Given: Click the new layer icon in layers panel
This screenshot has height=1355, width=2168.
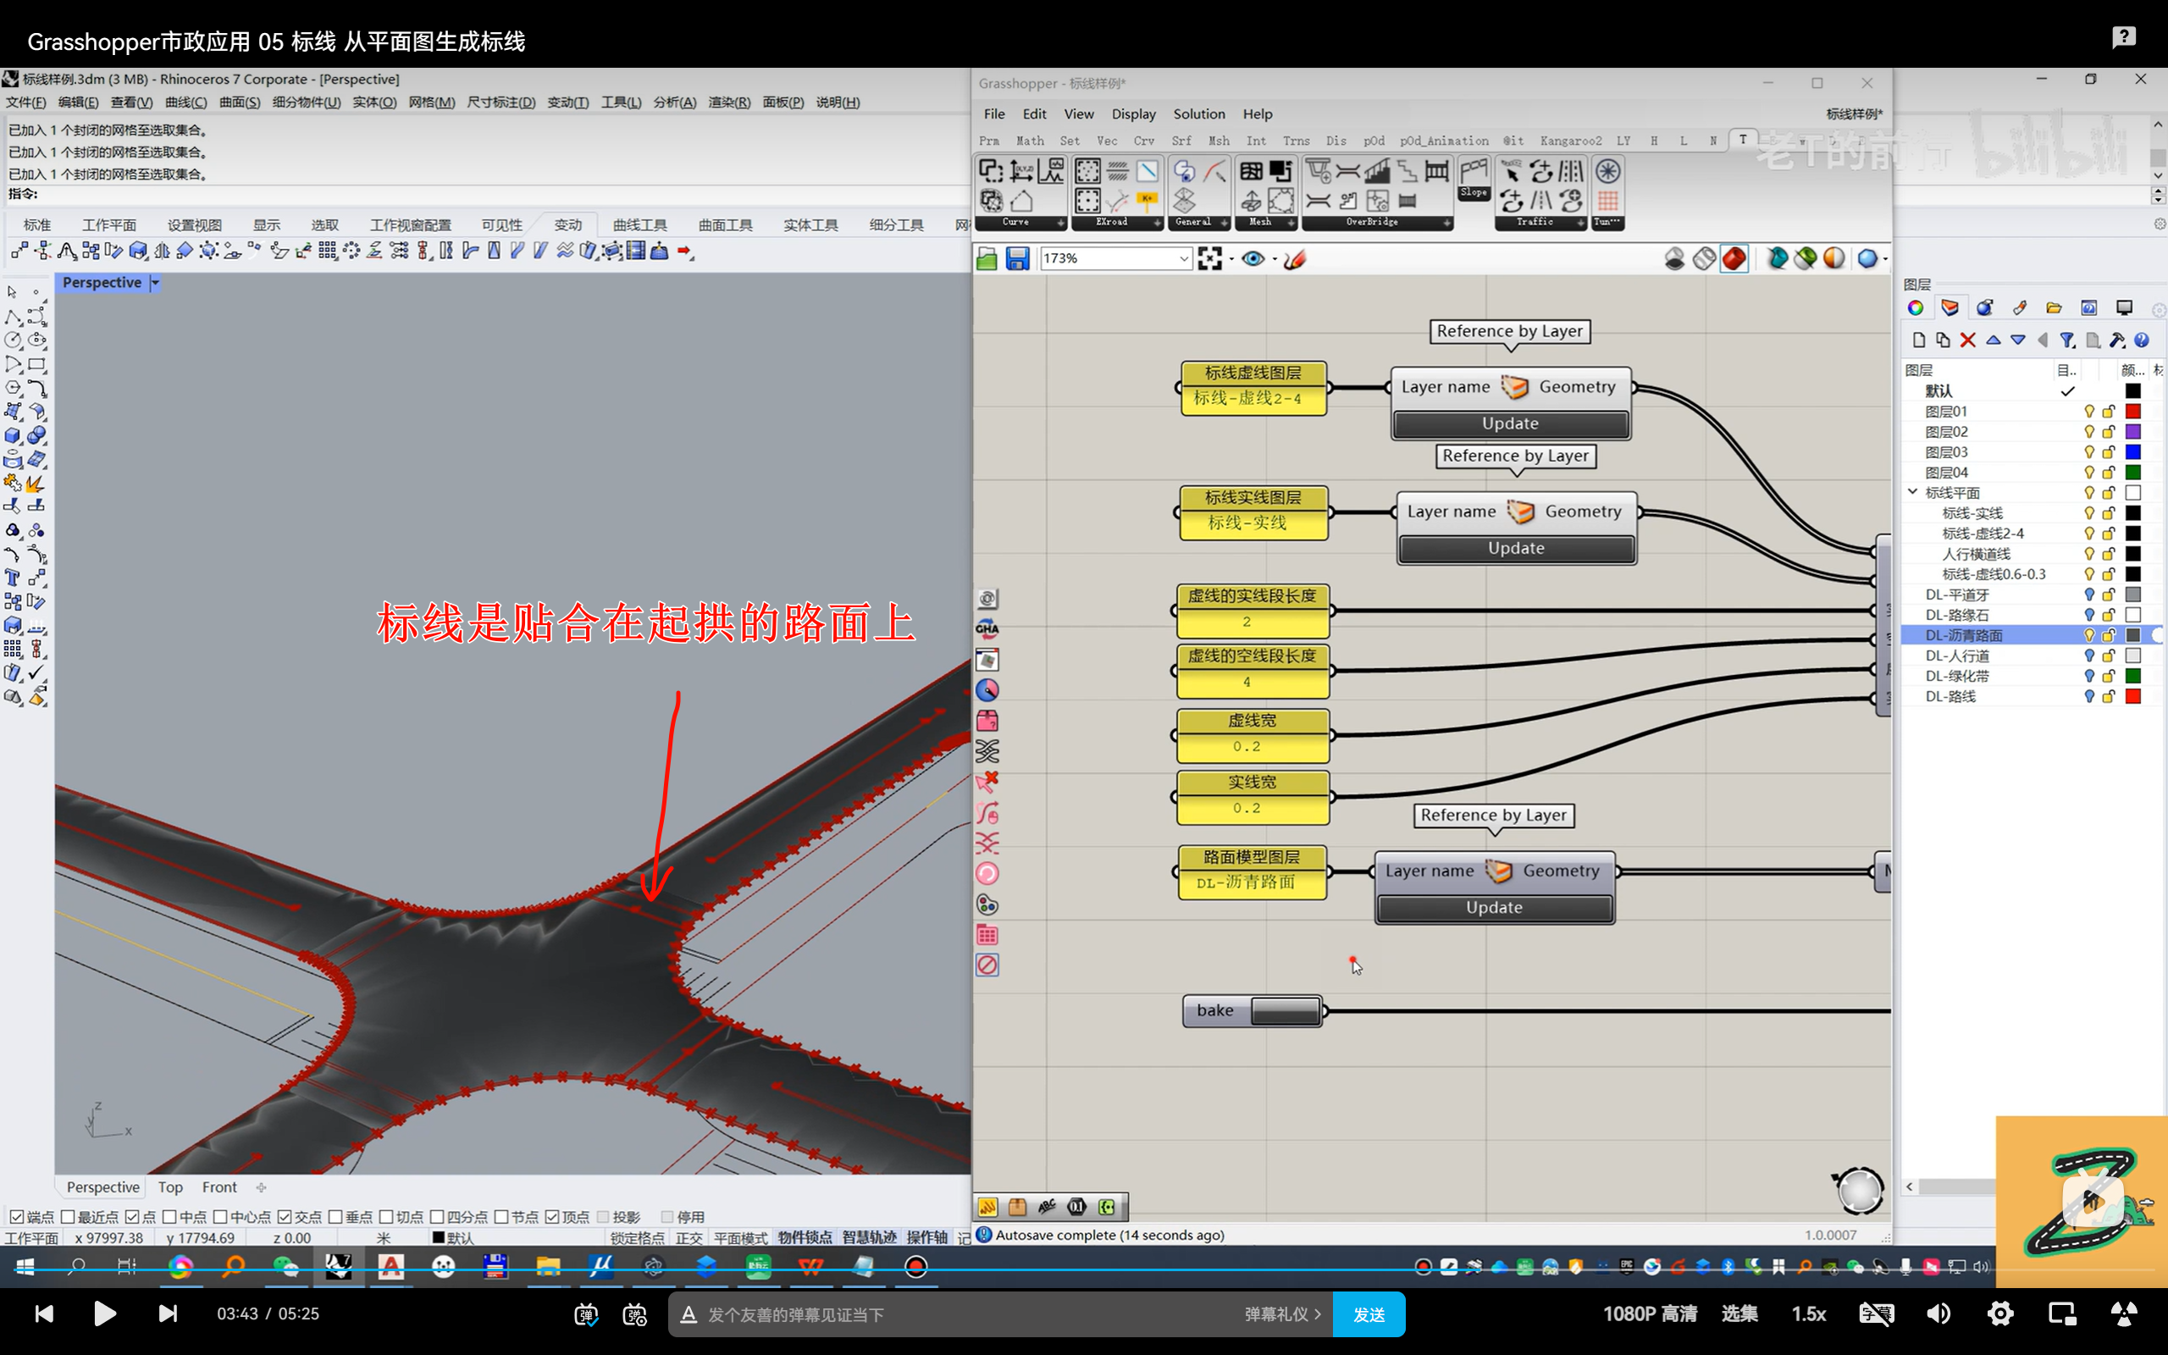Looking at the screenshot, I should click(1918, 340).
